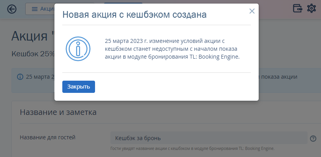Click the Акция page heading

[32, 36]
